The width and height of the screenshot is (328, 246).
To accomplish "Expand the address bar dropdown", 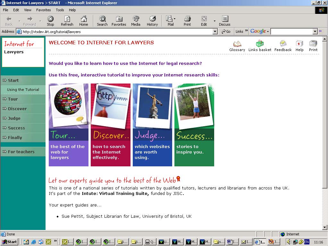I will 215,31.
